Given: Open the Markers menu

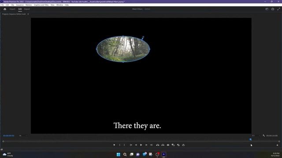Looking at the screenshot, I should (29, 5).
